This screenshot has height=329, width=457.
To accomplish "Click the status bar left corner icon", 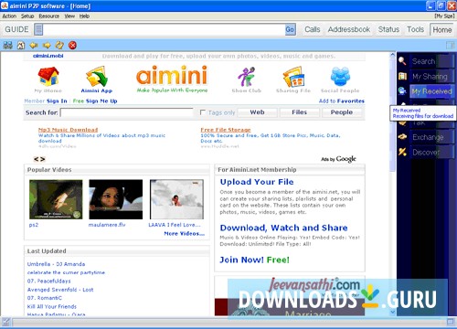I will pyautogui.click(x=5, y=322).
